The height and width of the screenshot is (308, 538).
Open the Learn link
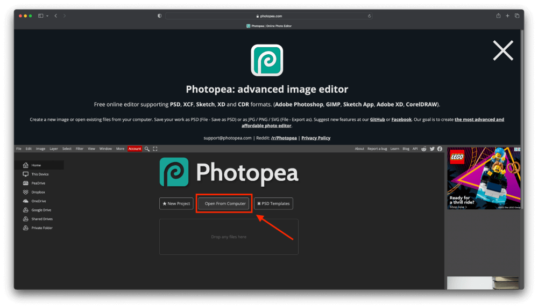(x=394, y=149)
